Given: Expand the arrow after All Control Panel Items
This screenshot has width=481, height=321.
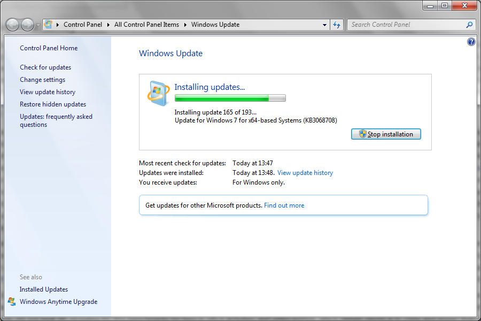Looking at the screenshot, I should coord(185,25).
